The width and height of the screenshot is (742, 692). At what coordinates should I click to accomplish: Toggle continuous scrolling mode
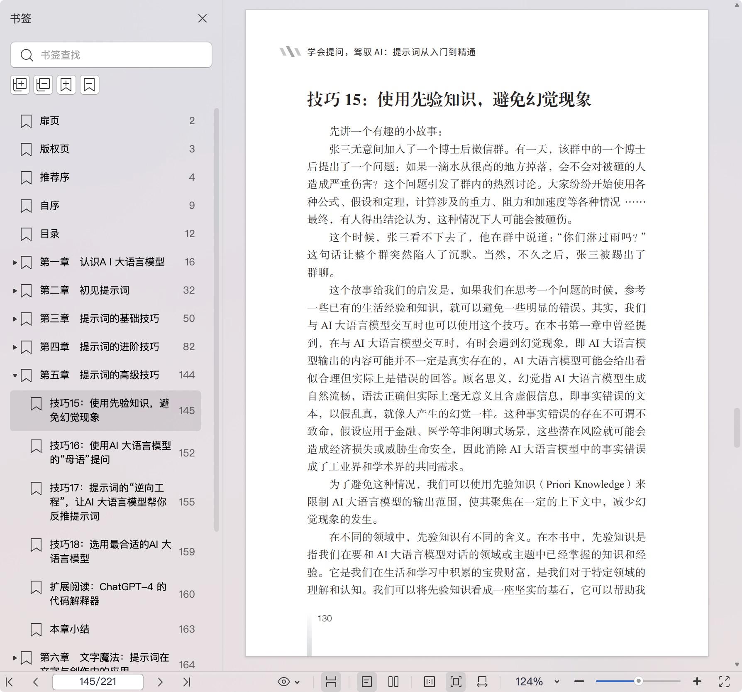coord(331,682)
